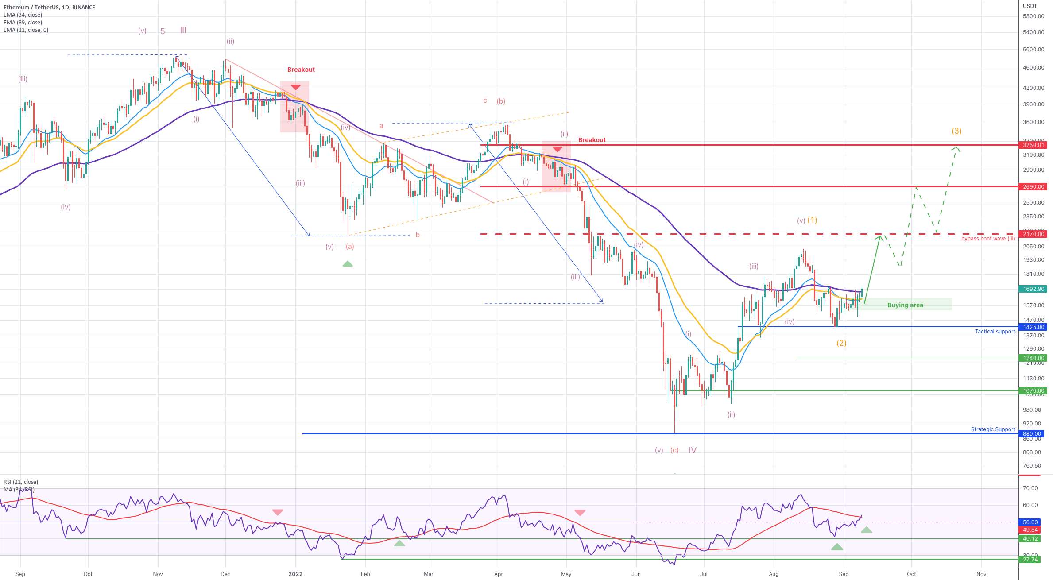The height and width of the screenshot is (580, 1053).
Task: Click the RSI 60.00 scale value
Action: pos(1030,505)
